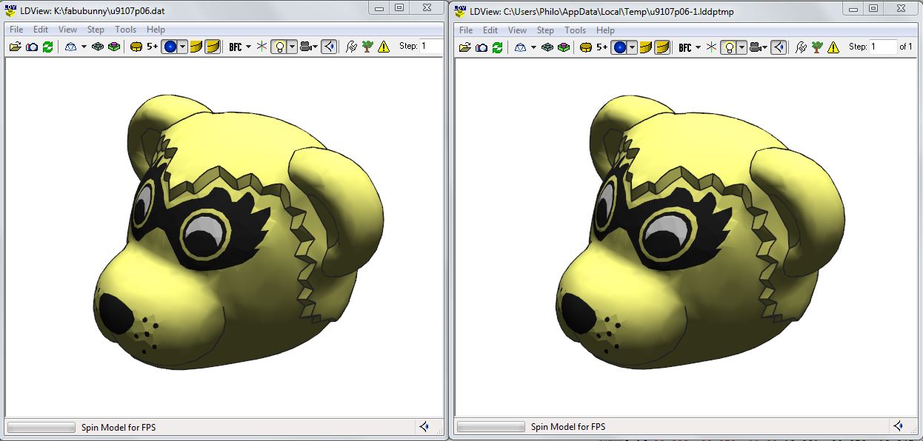Open lighting dropdown arrow in right window
Screen dimensions: 923x441
click(742, 47)
